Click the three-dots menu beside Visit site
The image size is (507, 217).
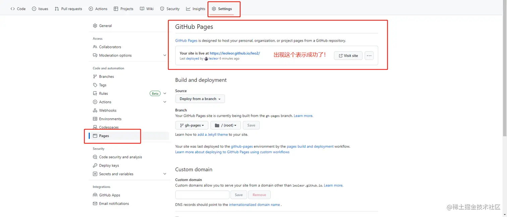point(369,55)
